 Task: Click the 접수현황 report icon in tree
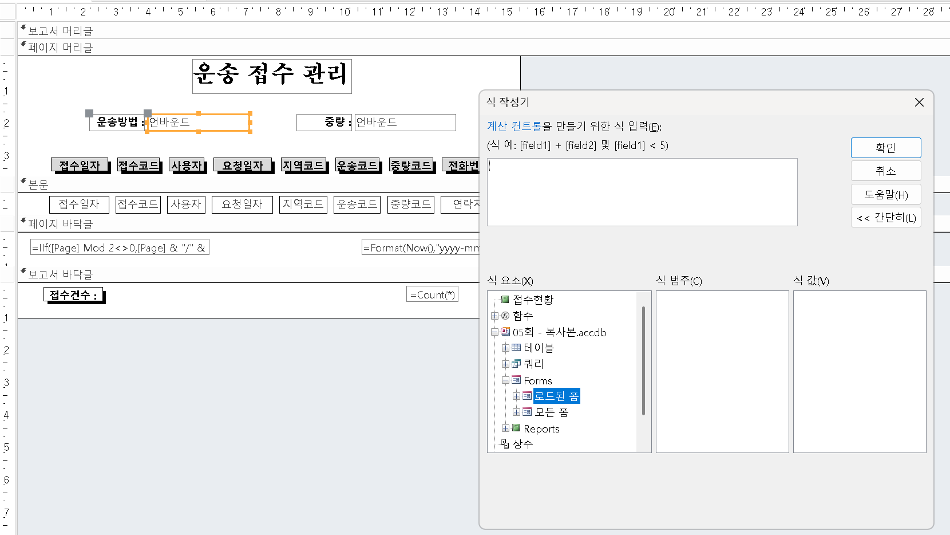click(x=505, y=300)
